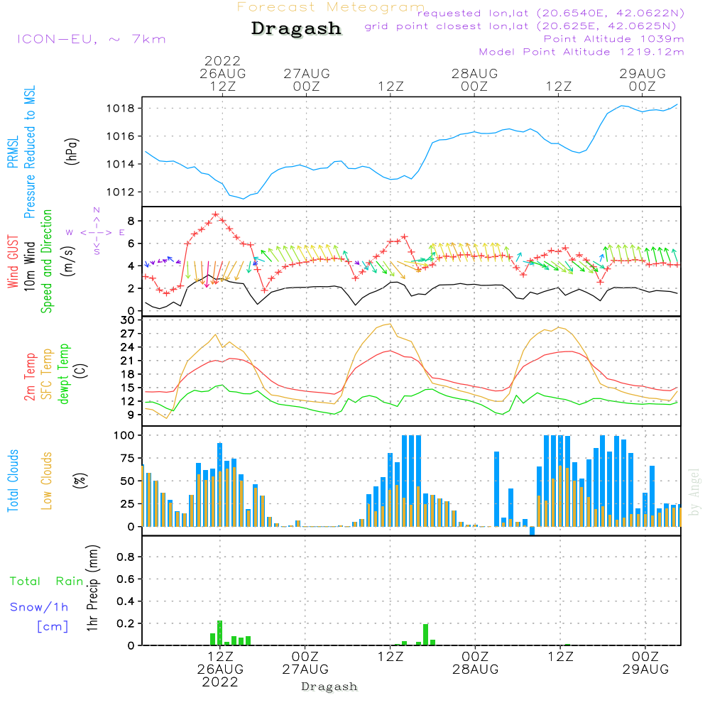Click the 'Forecast Meteogram' heading
The width and height of the screenshot is (710, 710).
(331, 7)
